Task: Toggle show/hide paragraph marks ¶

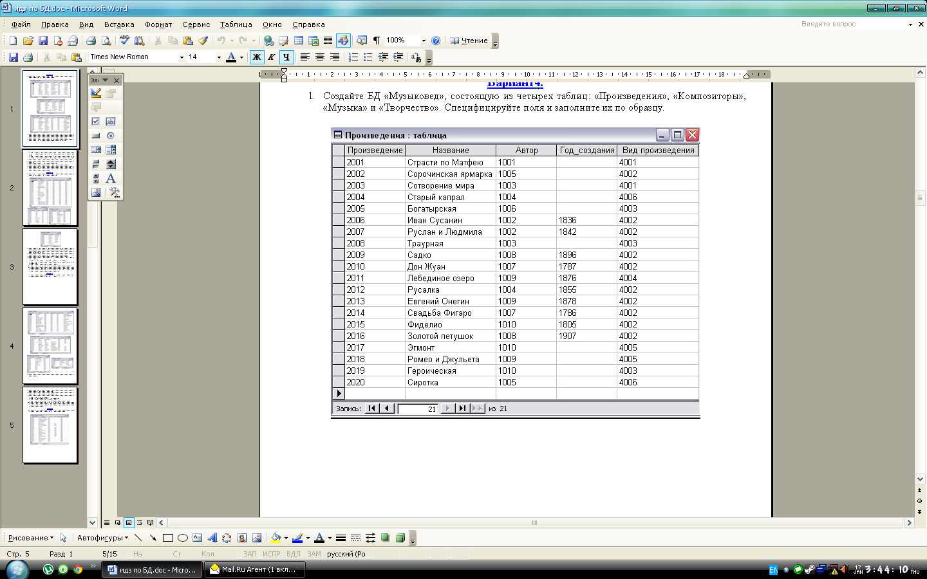Action: 377,41
